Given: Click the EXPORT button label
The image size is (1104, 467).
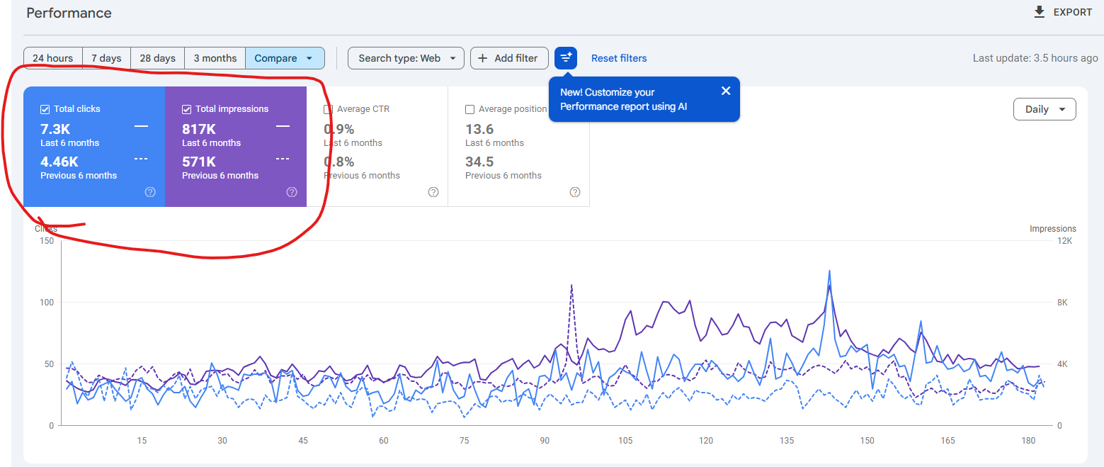Looking at the screenshot, I should (x=1073, y=12).
